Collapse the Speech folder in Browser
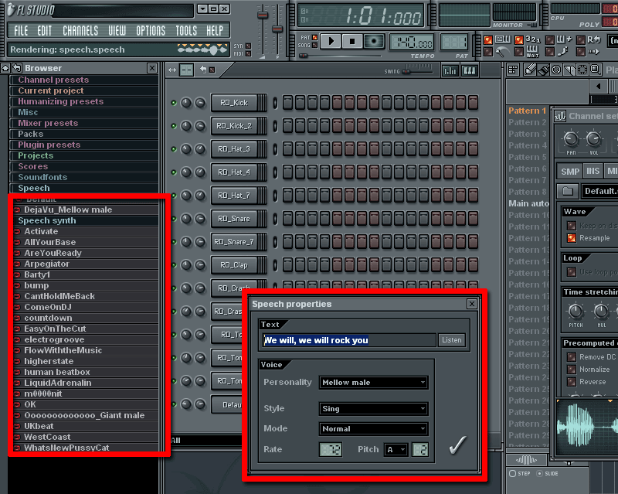618x494 pixels. 84,188
